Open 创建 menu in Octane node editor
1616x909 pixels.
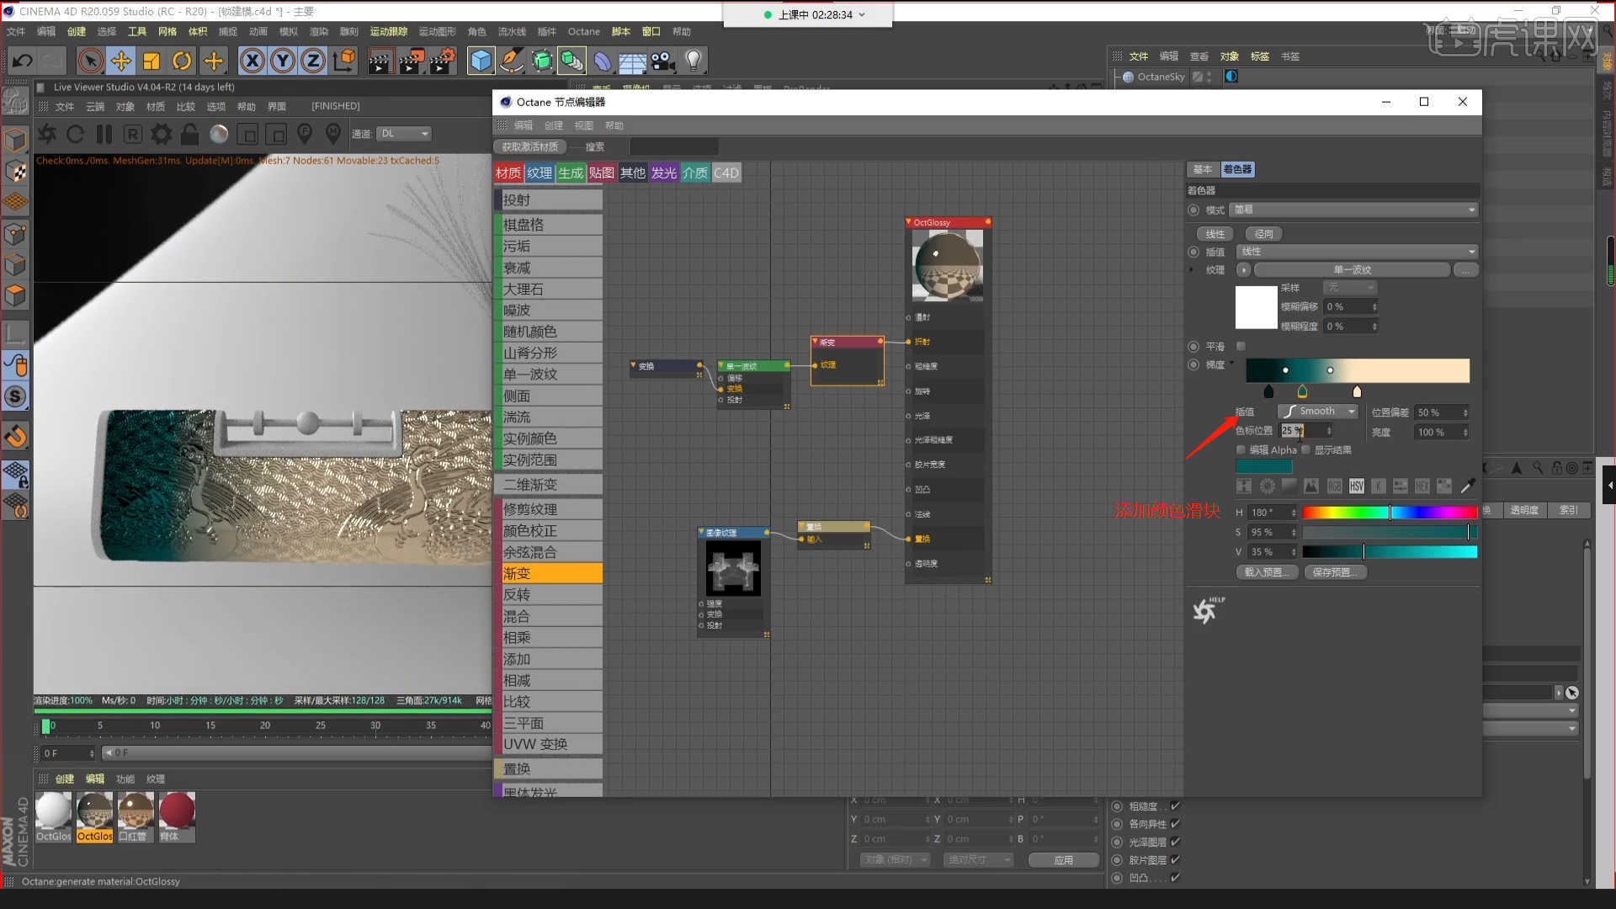tap(553, 125)
